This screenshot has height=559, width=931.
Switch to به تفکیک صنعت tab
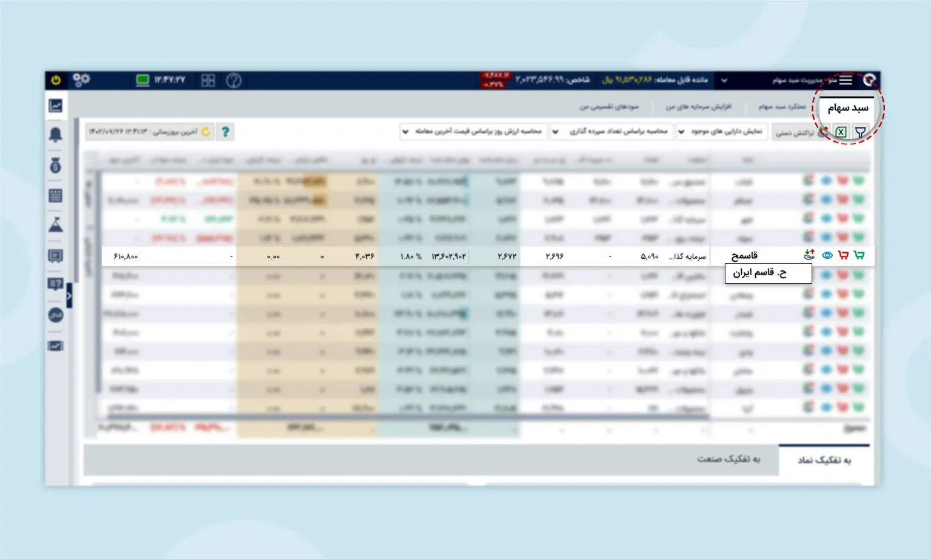coord(728,460)
